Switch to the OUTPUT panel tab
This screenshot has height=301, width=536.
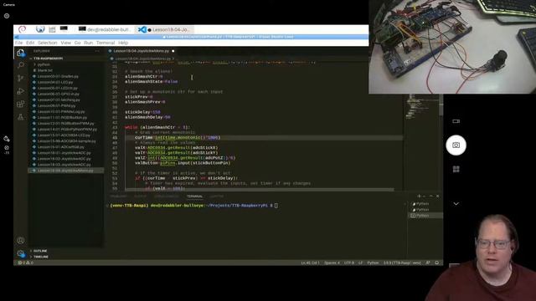[140, 196]
